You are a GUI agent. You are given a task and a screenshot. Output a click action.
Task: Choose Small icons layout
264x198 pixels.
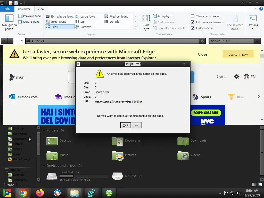coord(56,22)
